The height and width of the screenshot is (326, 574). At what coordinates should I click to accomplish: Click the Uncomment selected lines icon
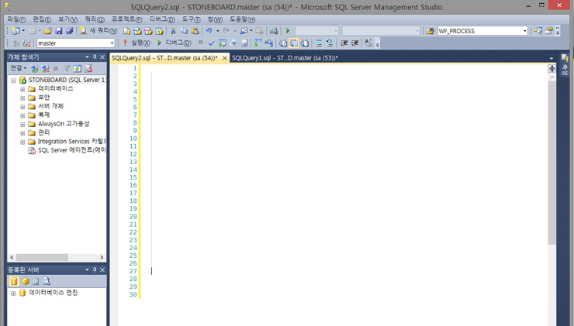tap(330, 43)
